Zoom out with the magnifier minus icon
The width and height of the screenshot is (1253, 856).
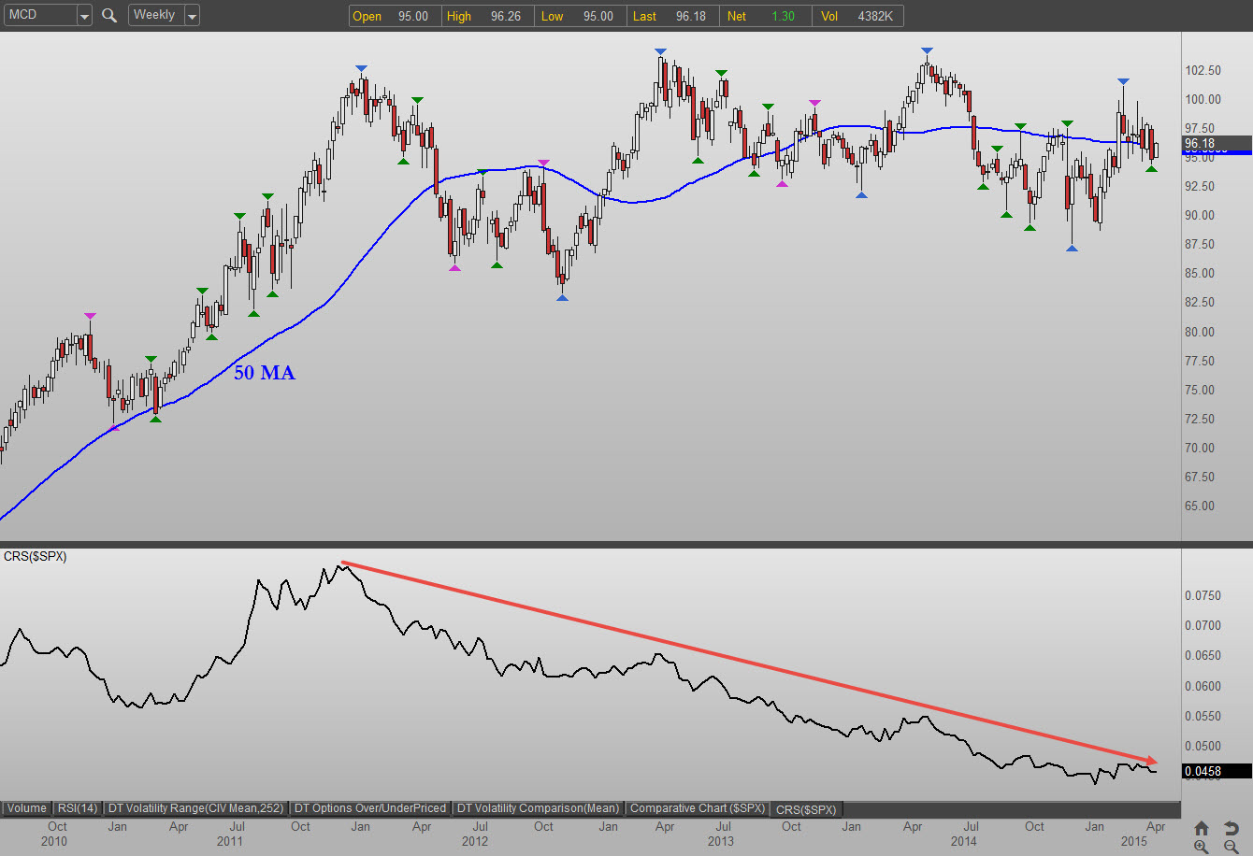(x=1231, y=847)
